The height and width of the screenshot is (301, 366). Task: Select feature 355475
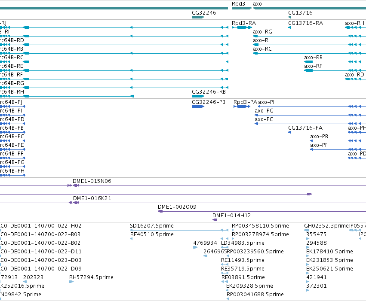pyautogui.click(x=316, y=234)
